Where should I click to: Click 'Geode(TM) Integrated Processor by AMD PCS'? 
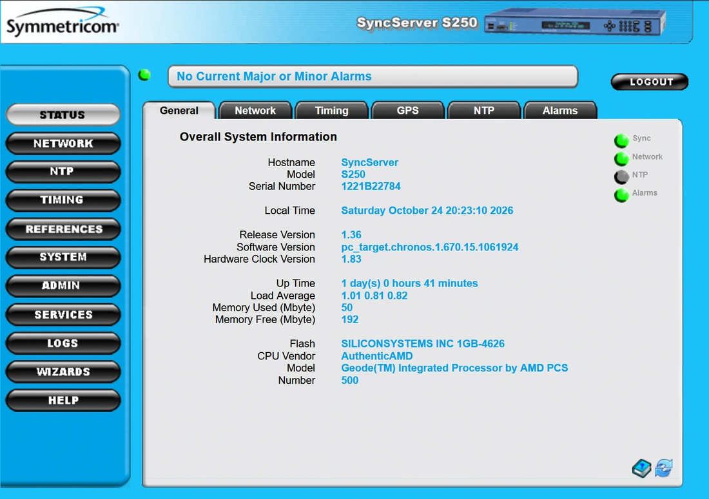coord(454,368)
